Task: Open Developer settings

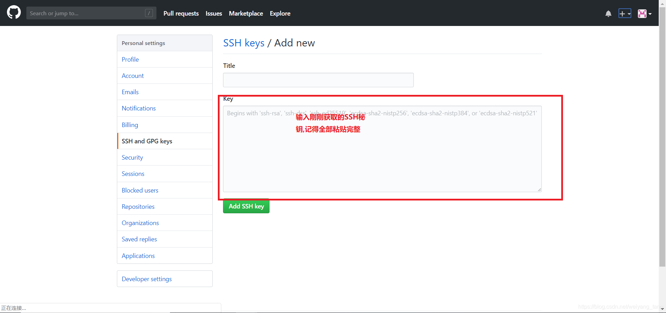Action: (x=165, y=279)
